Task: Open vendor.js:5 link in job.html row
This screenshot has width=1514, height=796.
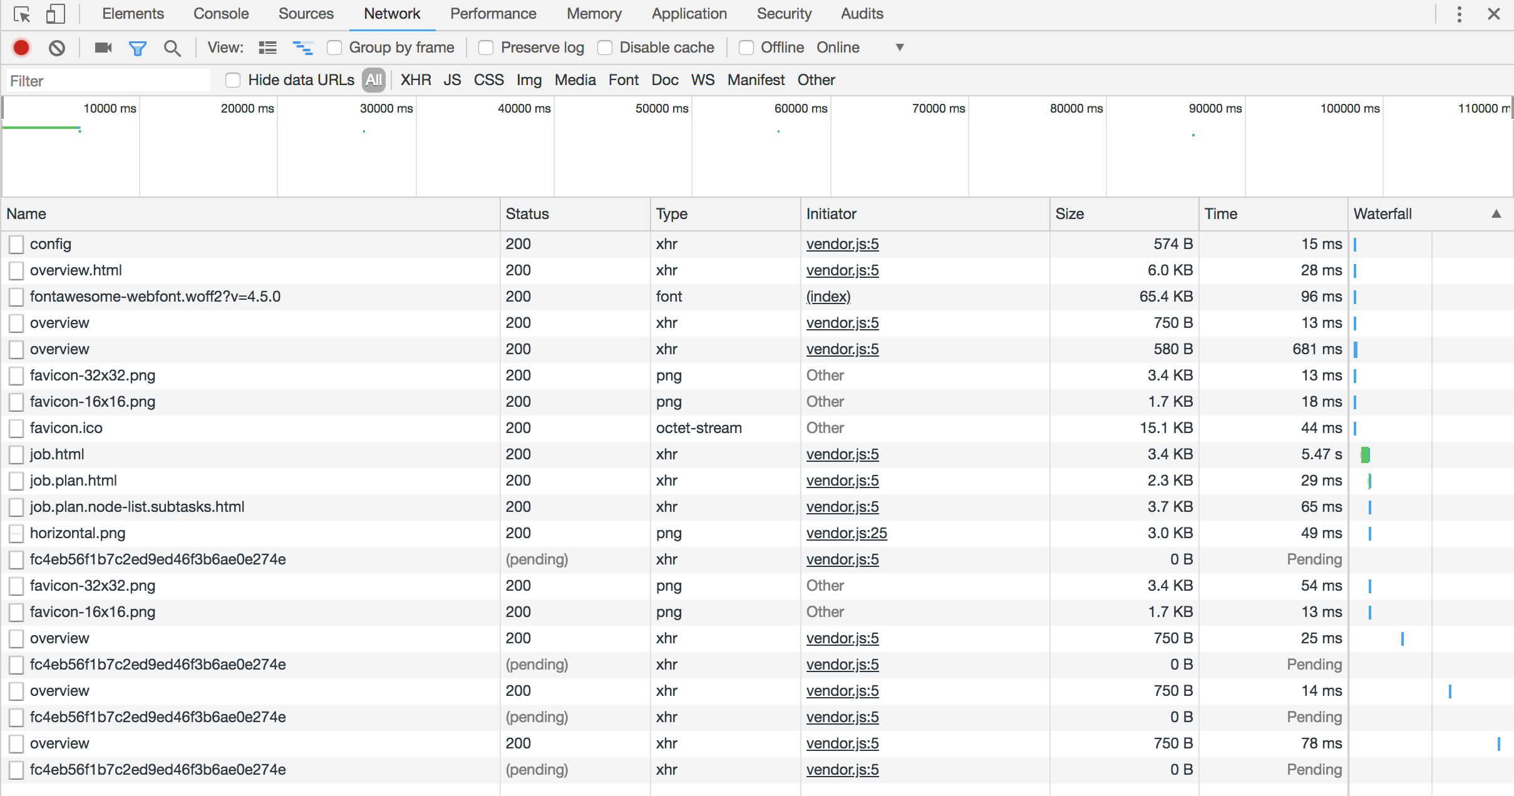Action: (x=842, y=454)
